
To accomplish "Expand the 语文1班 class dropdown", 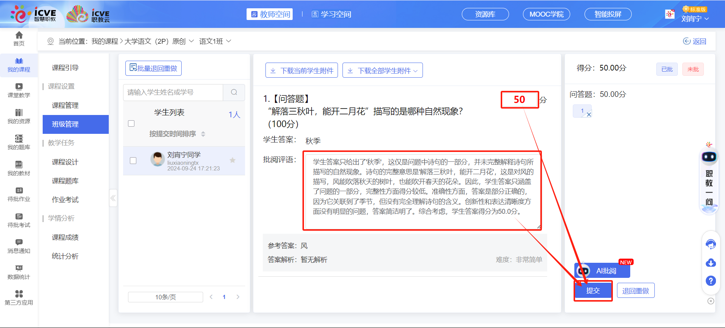I will (215, 41).
